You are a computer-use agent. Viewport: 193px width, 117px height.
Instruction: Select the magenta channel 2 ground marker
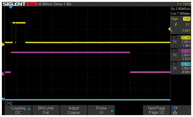coord(3,74)
